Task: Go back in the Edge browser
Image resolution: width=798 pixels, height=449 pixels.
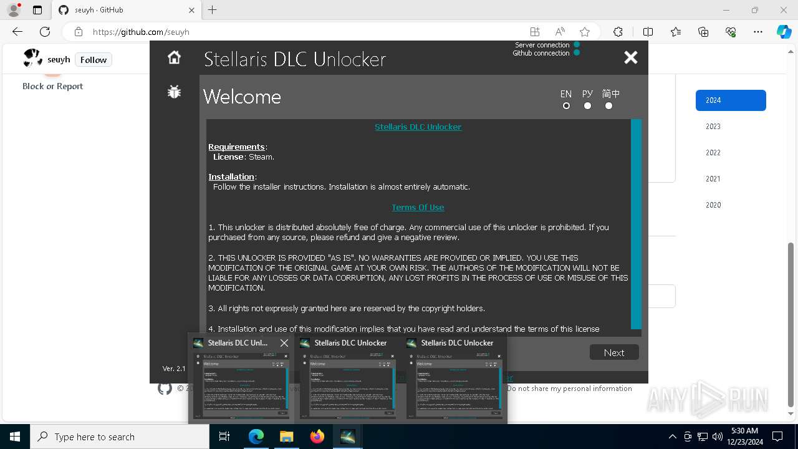Action: click(x=17, y=32)
